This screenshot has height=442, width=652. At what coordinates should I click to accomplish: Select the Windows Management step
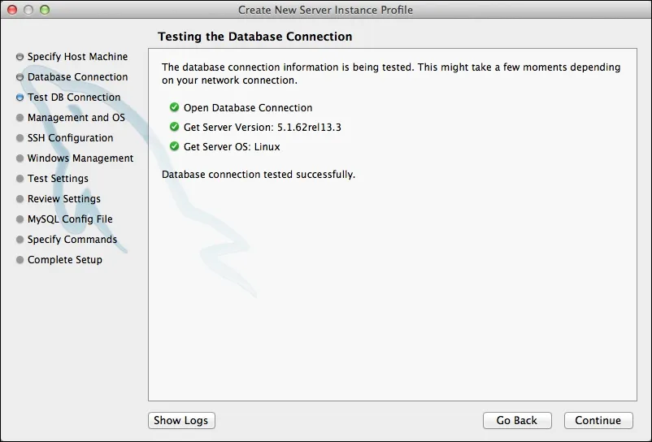tap(80, 158)
